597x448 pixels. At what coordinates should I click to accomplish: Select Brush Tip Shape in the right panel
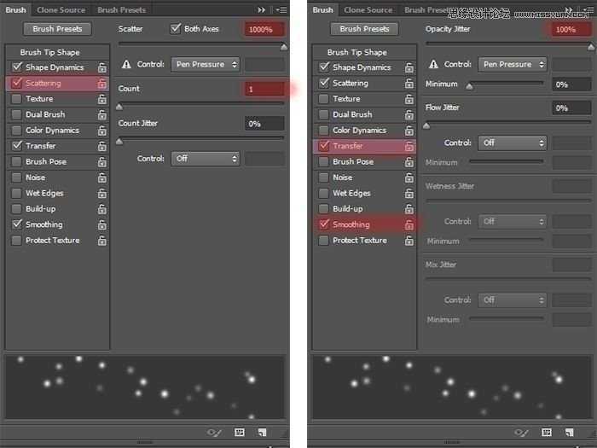point(356,52)
